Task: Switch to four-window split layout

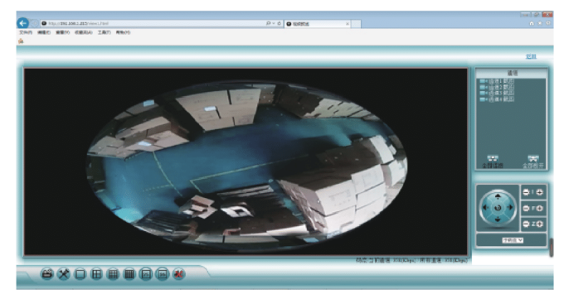Action: pyautogui.click(x=96, y=274)
